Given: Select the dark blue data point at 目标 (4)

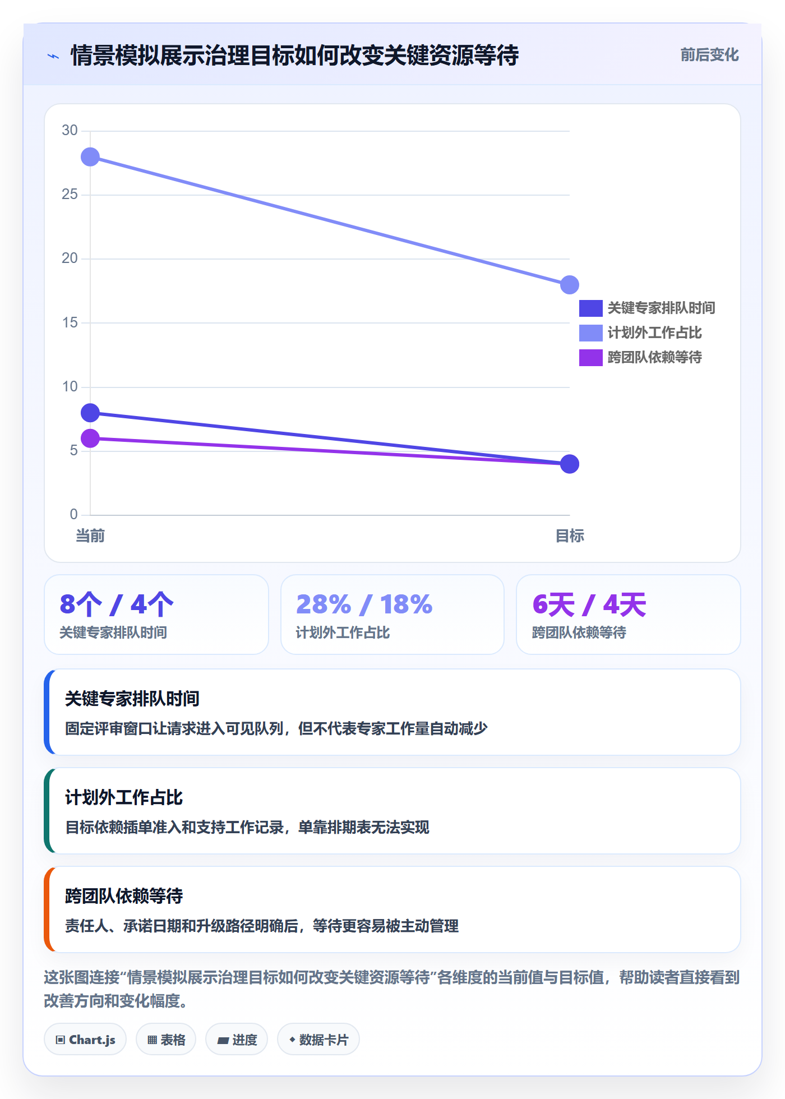Looking at the screenshot, I should point(570,464).
